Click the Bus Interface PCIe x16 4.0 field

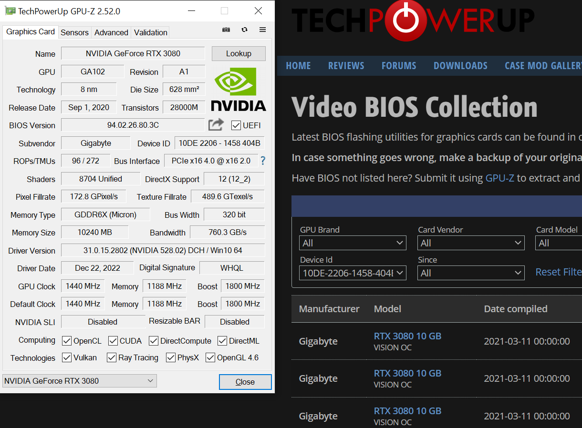(x=211, y=161)
